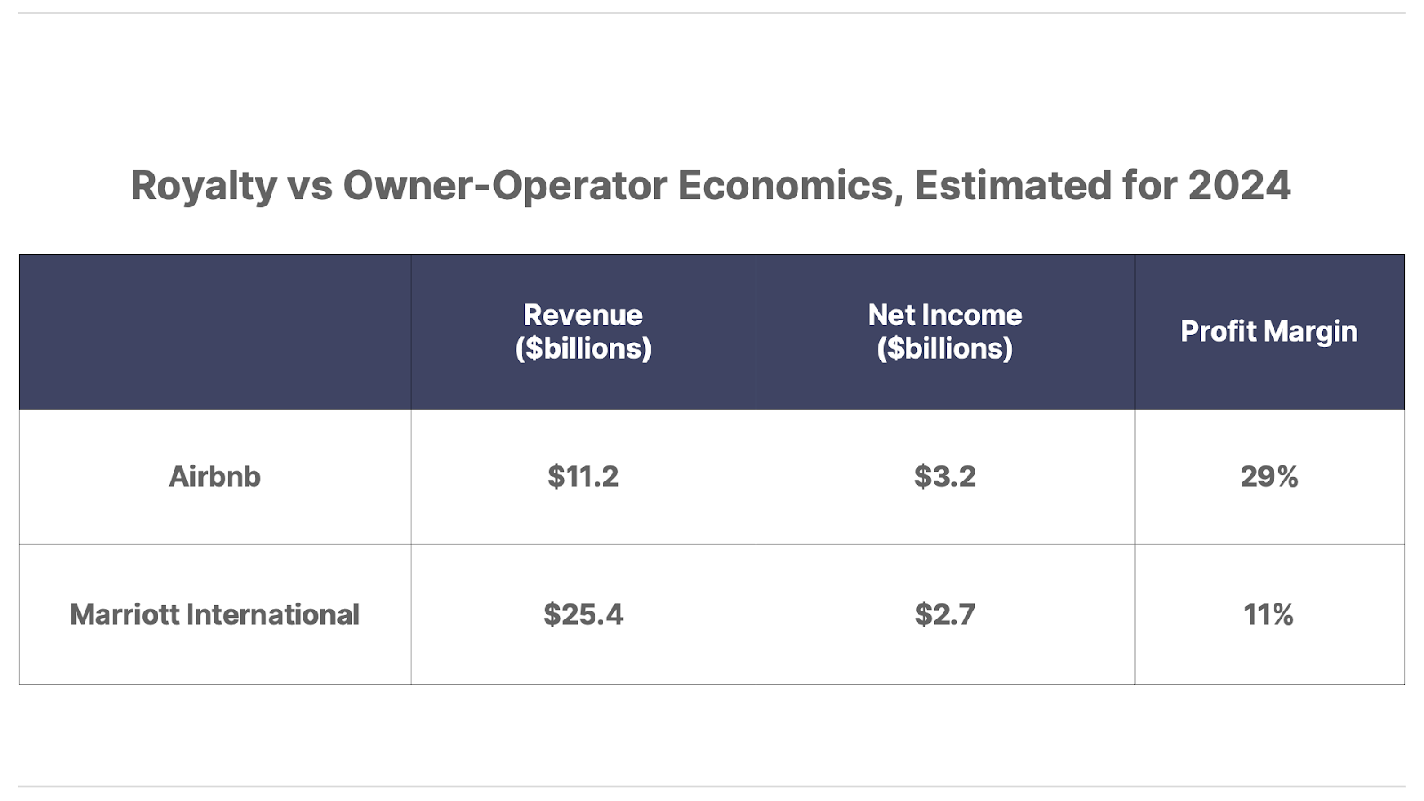Click the empty top-left header cell
Screen dimensions: 1424x801
pyautogui.click(x=214, y=331)
